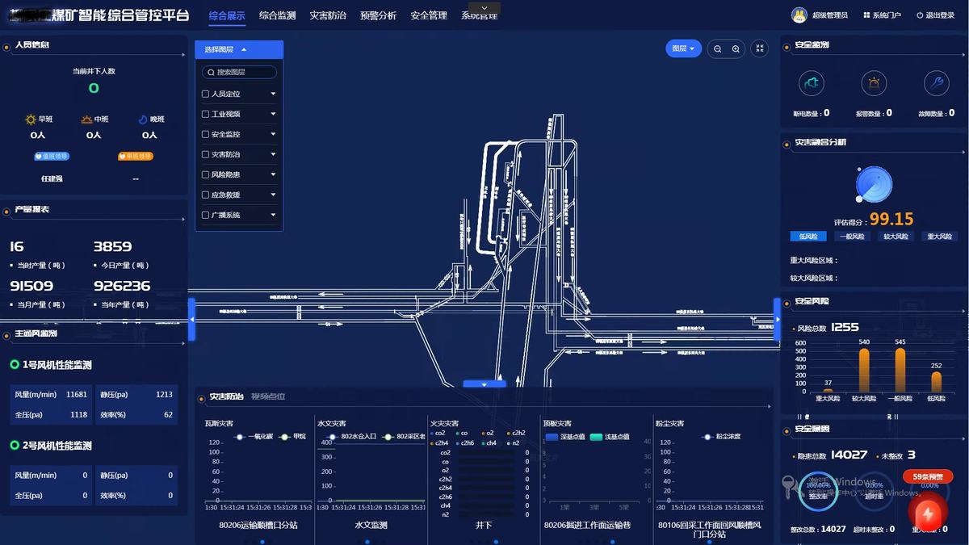Switch to the 视频点位 panel tab
This screenshot has height=545, width=969.
click(x=268, y=396)
